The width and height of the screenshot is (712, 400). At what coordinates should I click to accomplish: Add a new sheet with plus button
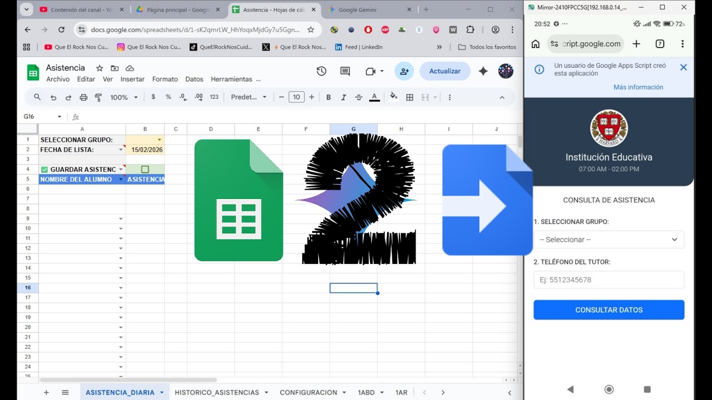(46, 392)
